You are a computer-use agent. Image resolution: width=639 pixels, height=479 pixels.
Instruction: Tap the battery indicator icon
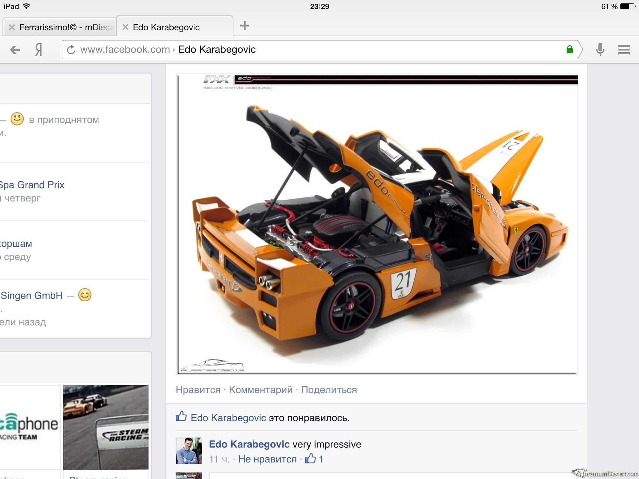[x=628, y=6]
